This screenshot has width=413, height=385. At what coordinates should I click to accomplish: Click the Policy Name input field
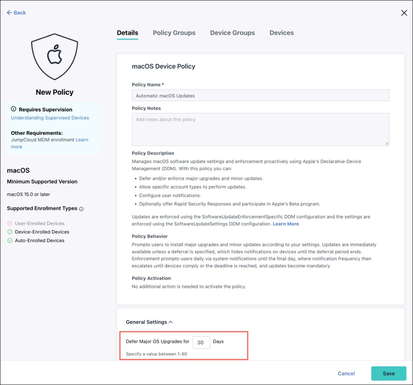point(261,95)
